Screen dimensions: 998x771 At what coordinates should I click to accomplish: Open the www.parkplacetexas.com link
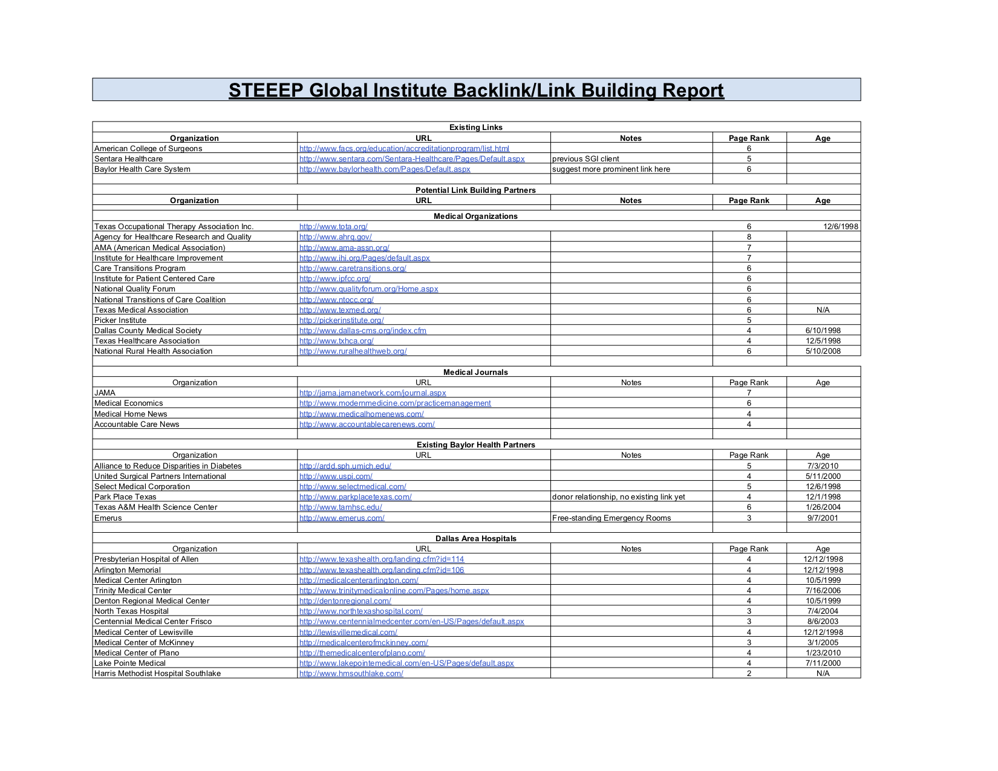click(356, 496)
